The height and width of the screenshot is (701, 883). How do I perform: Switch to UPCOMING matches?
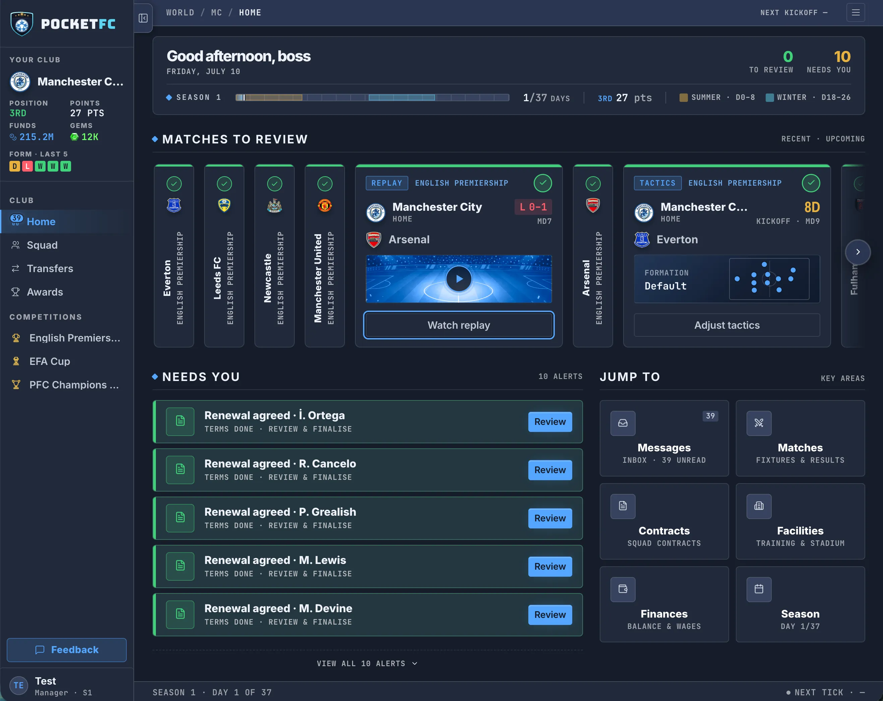(x=845, y=139)
